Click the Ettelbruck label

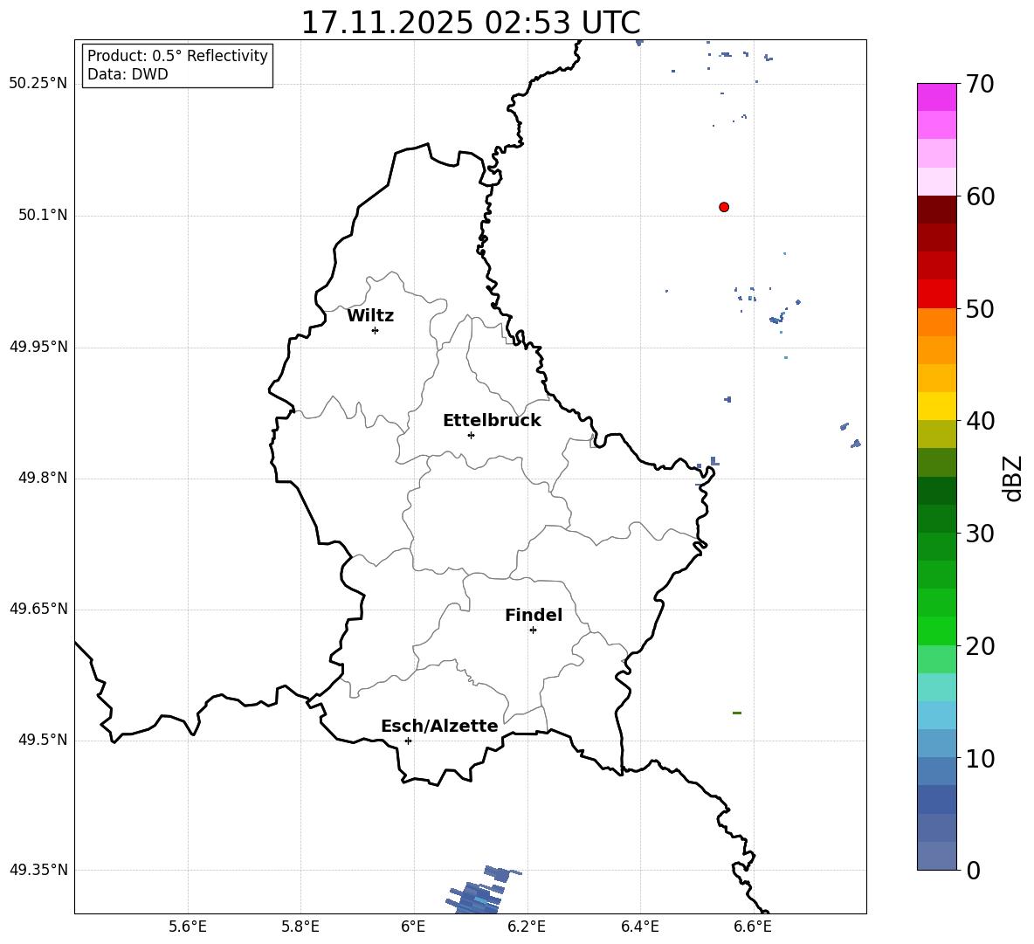tap(492, 421)
